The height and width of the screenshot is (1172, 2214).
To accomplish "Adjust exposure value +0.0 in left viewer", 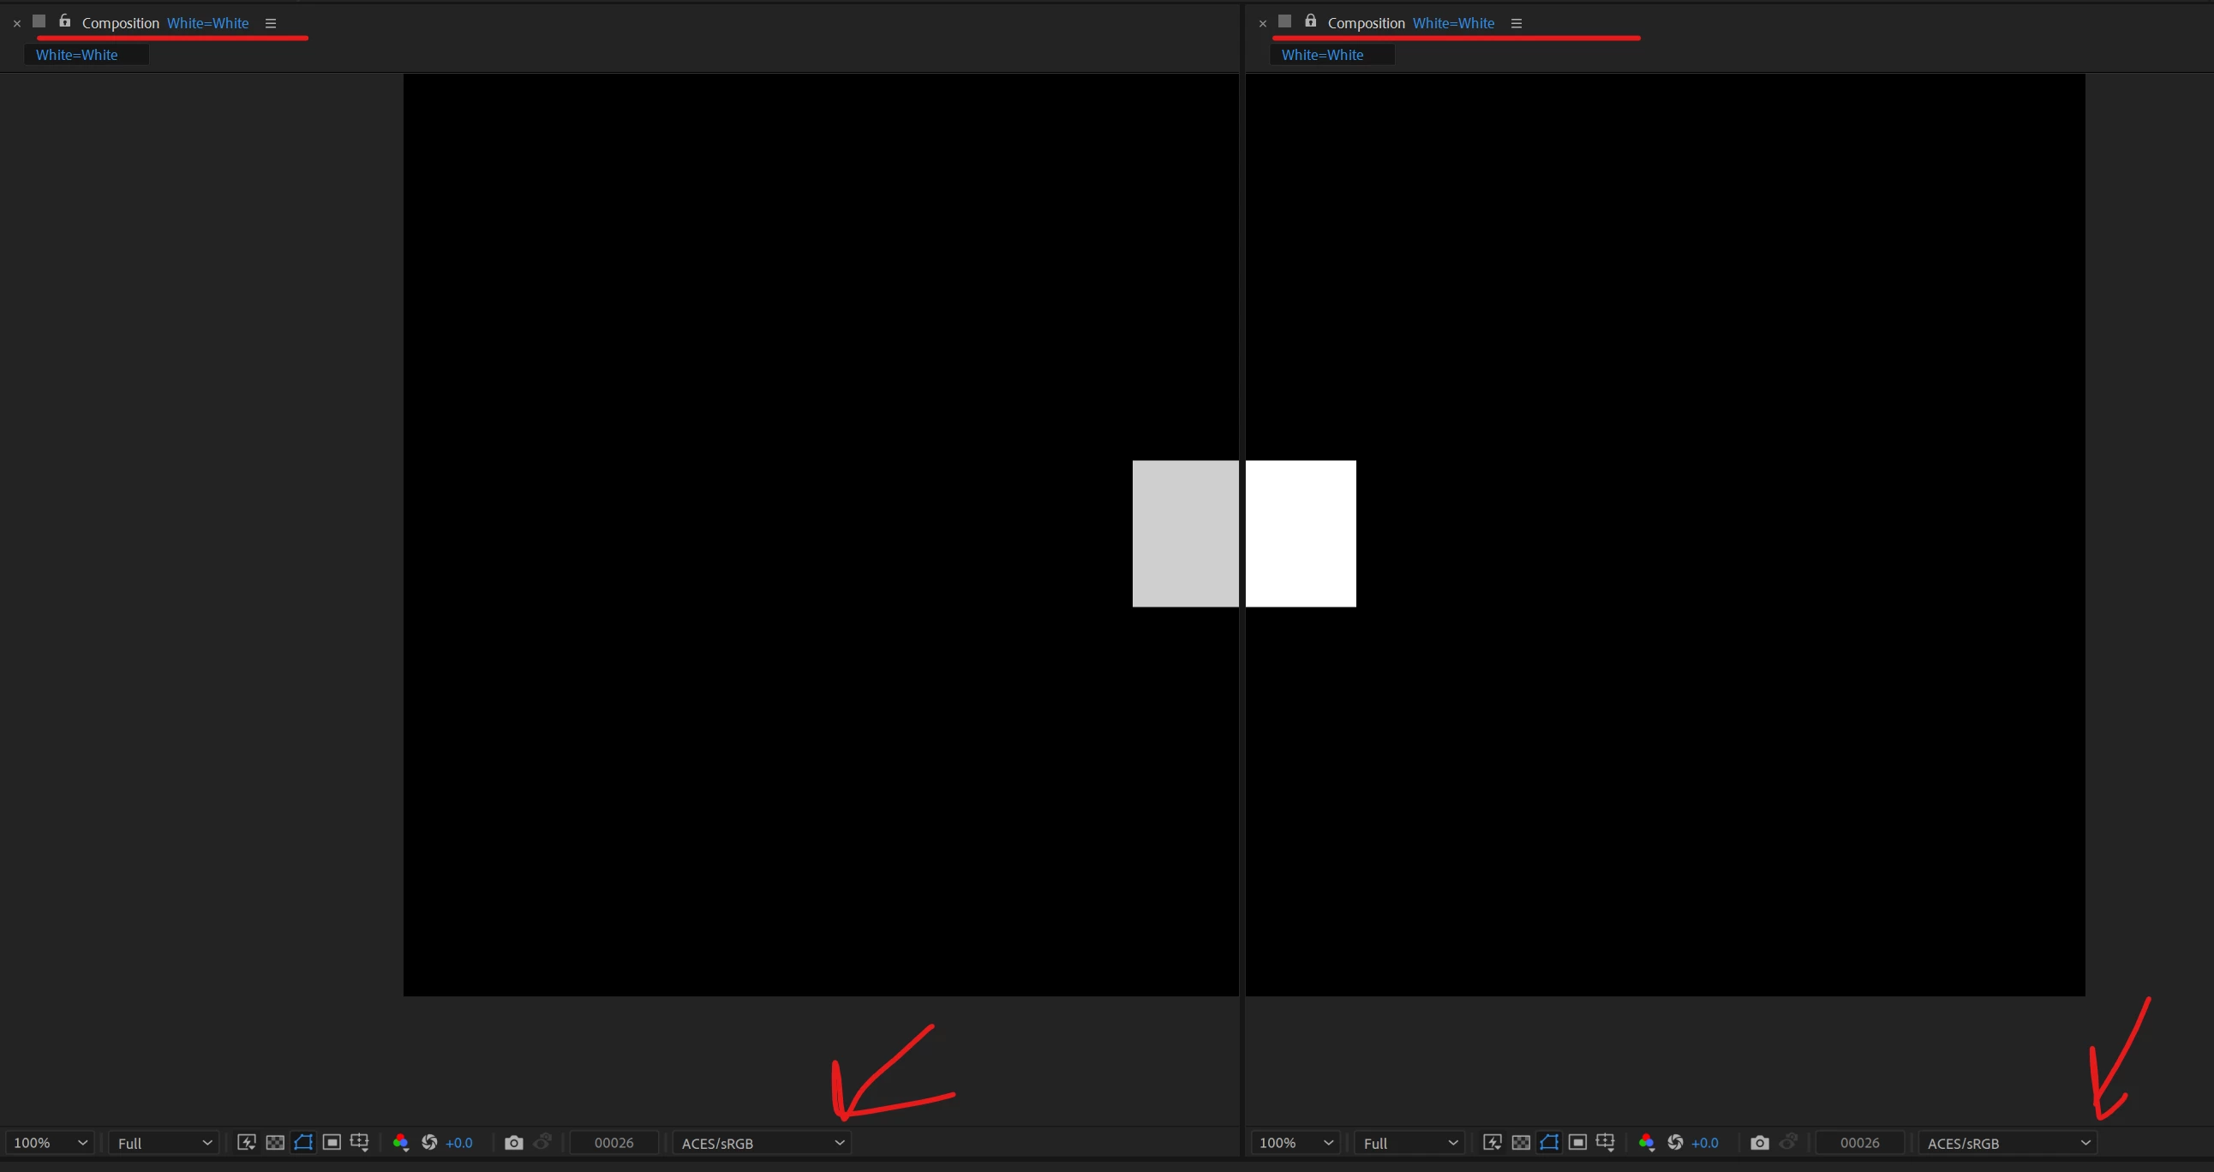I will tap(459, 1143).
